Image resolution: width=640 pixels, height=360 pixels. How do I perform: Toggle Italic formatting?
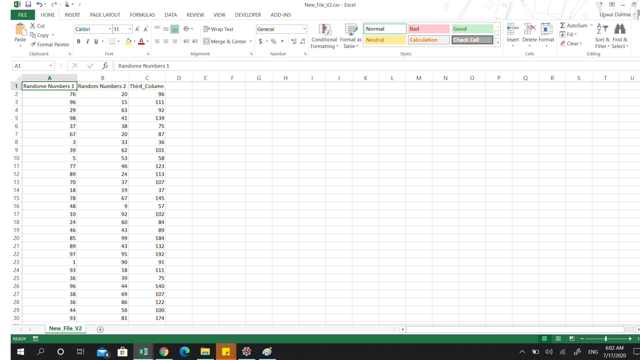coord(87,41)
